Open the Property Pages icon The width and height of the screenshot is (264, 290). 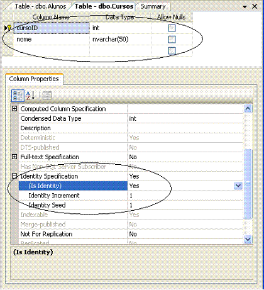click(47, 96)
